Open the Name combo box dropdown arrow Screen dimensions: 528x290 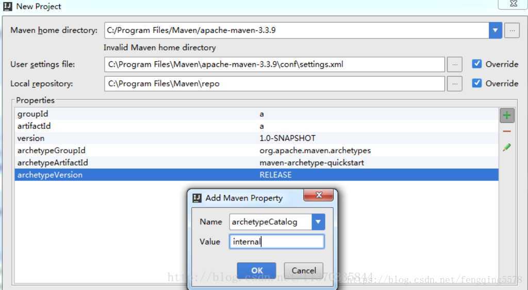318,222
